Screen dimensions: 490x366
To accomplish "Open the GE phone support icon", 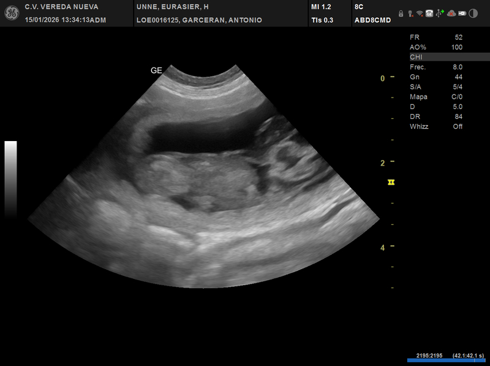I will [x=429, y=13].
